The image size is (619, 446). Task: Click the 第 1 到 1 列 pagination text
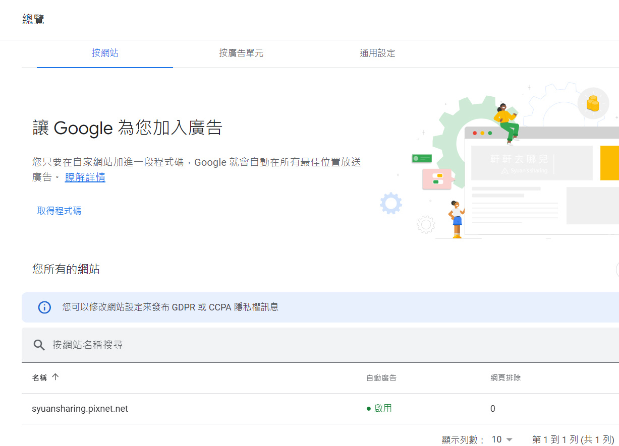573,439
